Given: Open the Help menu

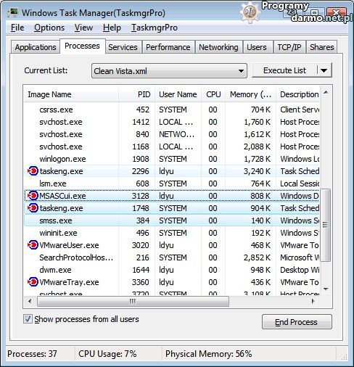Looking at the screenshot, I should [x=112, y=28].
